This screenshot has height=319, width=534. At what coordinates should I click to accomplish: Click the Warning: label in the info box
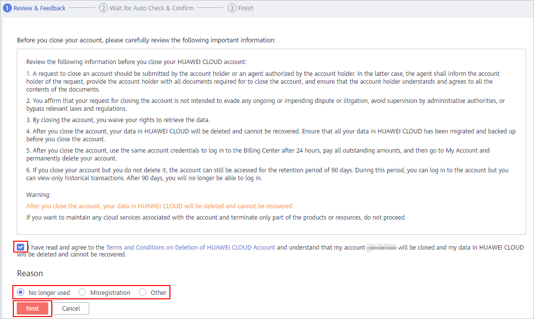pyautogui.click(x=38, y=195)
